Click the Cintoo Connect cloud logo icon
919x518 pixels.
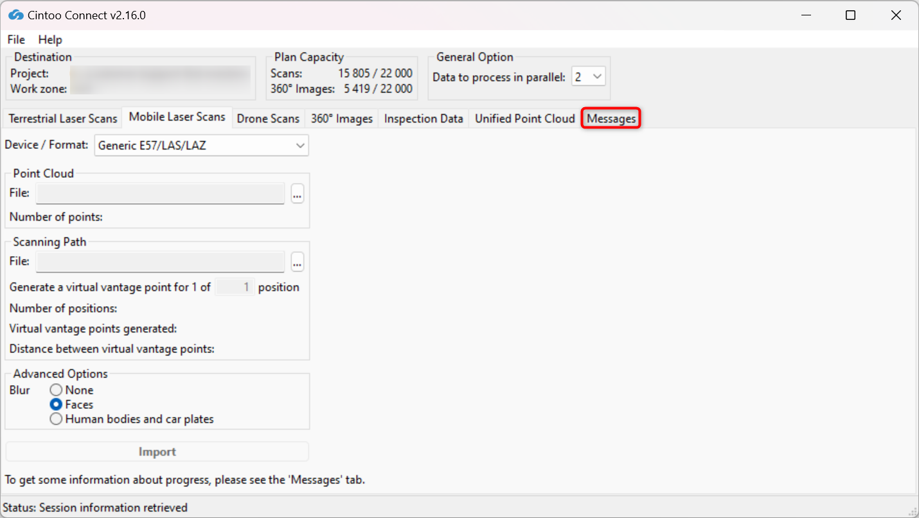16,15
